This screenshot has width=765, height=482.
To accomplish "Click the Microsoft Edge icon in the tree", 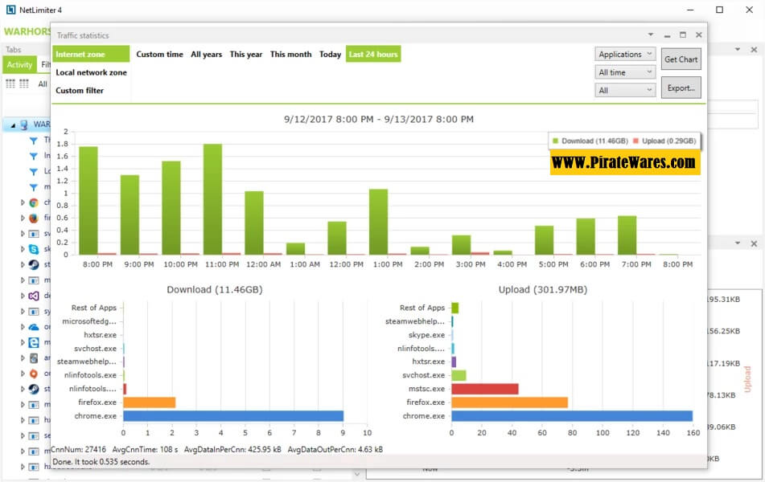I will pyautogui.click(x=34, y=342).
